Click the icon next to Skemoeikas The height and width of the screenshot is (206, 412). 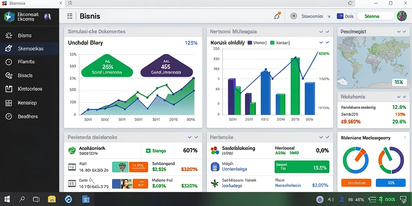pyautogui.click(x=9, y=49)
